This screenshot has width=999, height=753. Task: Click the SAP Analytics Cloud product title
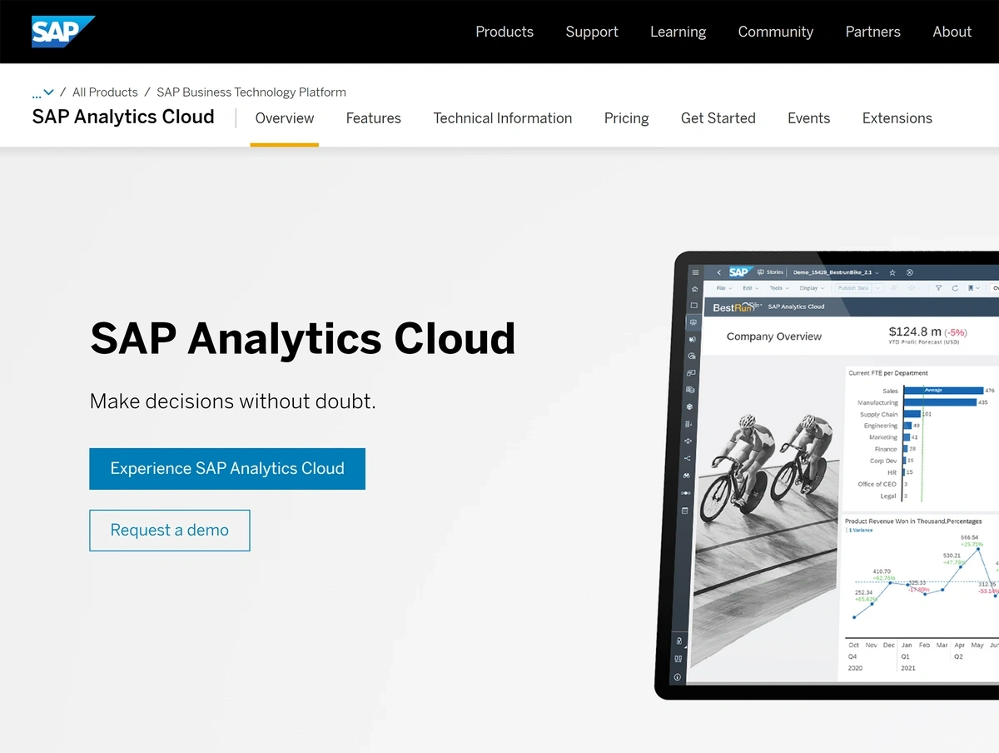coord(123,117)
